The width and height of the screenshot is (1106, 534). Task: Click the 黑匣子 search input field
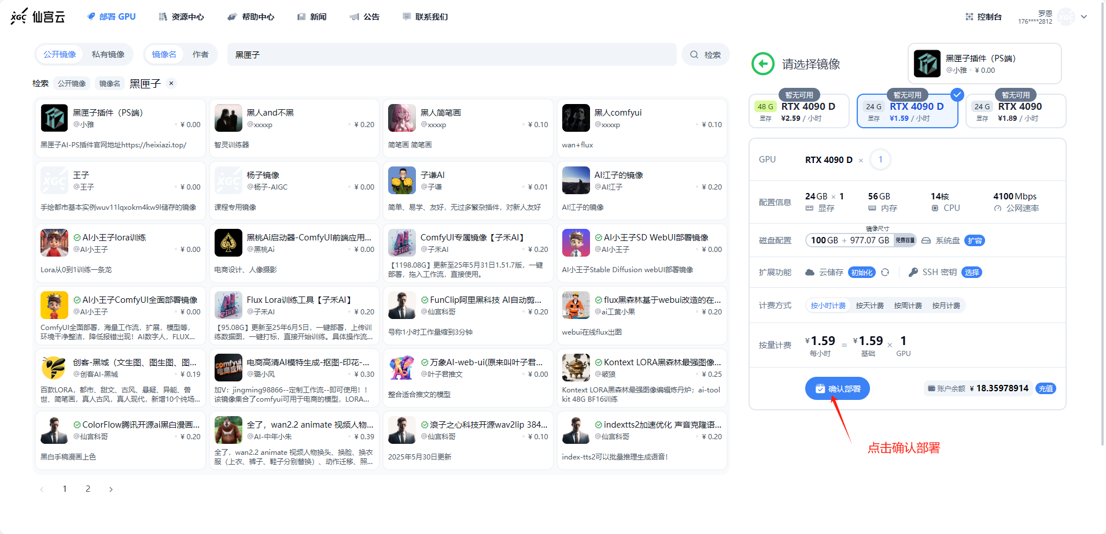click(451, 55)
